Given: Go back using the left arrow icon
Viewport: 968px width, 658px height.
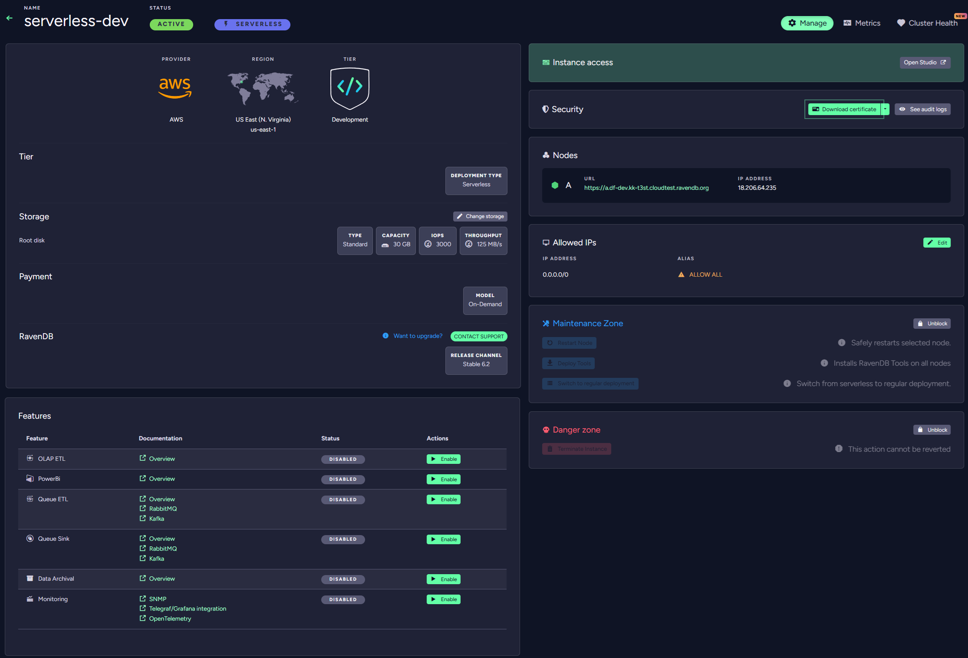Looking at the screenshot, I should [x=10, y=18].
